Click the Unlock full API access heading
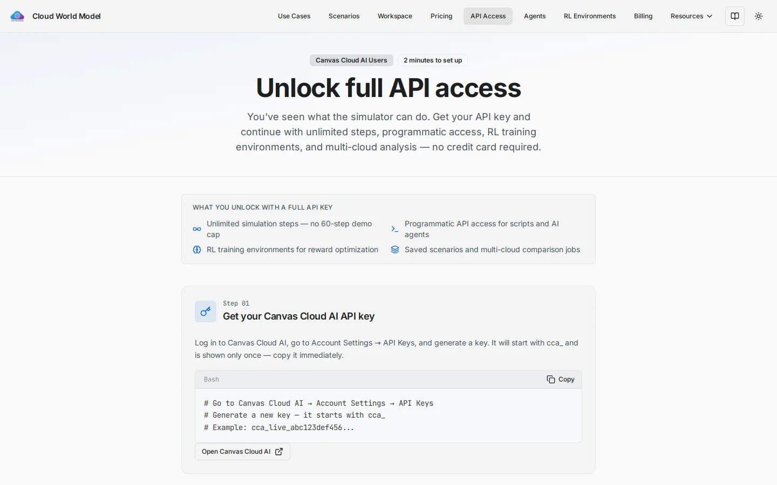Screen dimensions: 777x485 click(388, 88)
